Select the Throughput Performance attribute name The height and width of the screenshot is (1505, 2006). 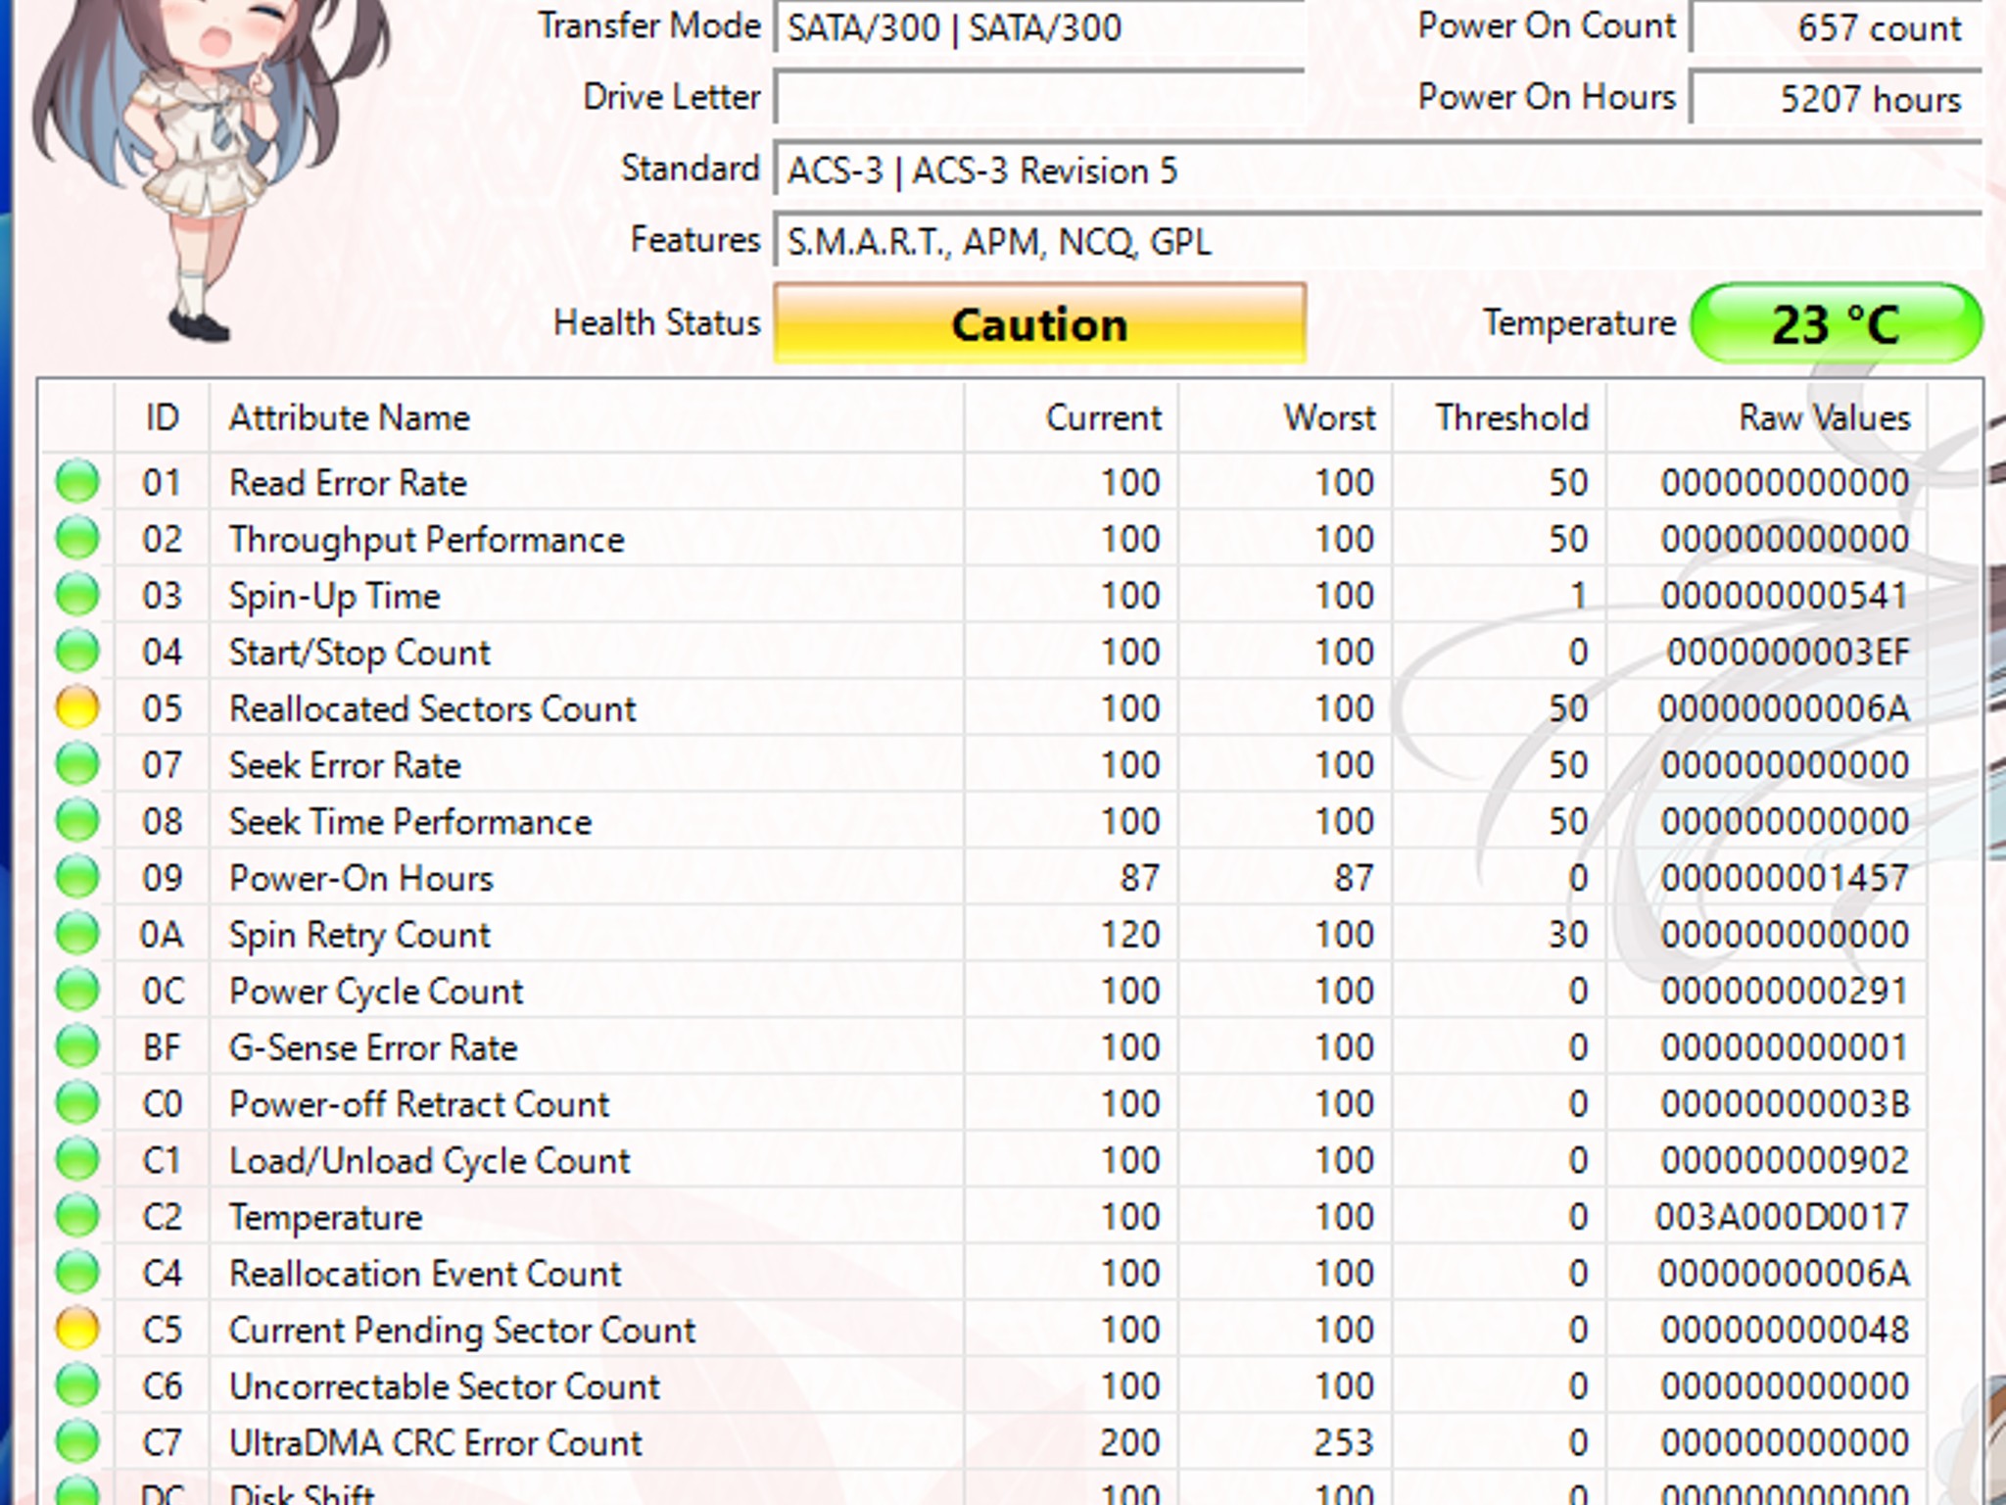(x=426, y=540)
